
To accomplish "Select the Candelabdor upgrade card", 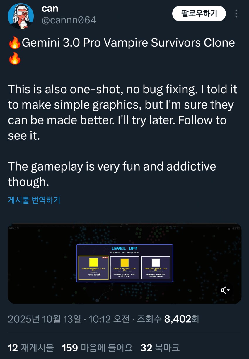I will [93, 268].
